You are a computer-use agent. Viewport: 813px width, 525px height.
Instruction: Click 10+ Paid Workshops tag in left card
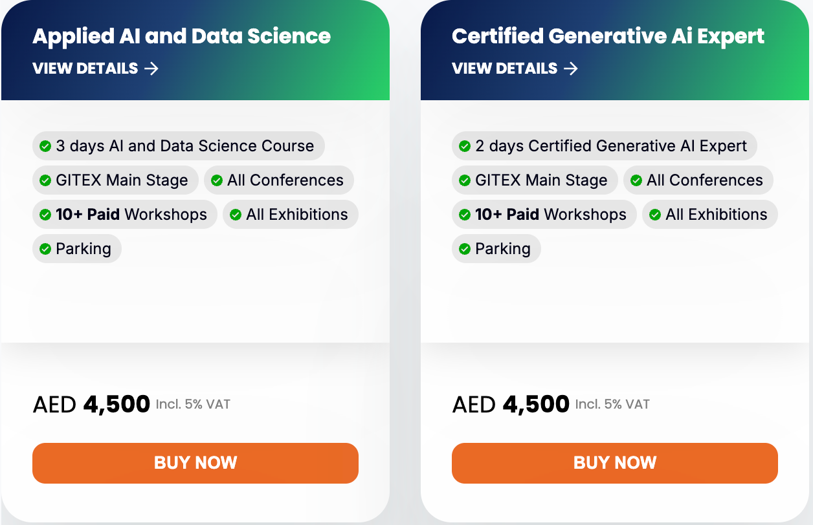pyautogui.click(x=125, y=215)
